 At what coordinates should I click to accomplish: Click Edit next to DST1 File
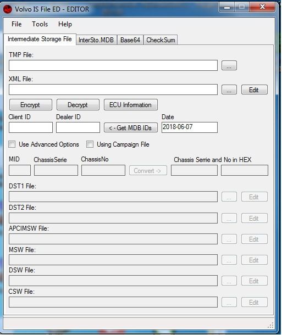tap(254, 197)
